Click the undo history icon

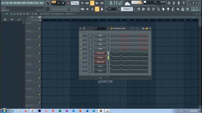(169, 3)
